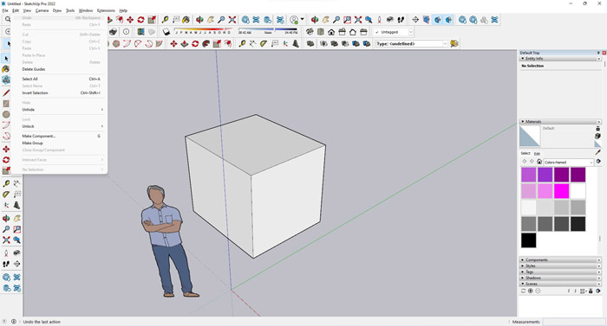The width and height of the screenshot is (607, 326).
Task: Click the In Model home icon in Materials
Action: coord(538,162)
